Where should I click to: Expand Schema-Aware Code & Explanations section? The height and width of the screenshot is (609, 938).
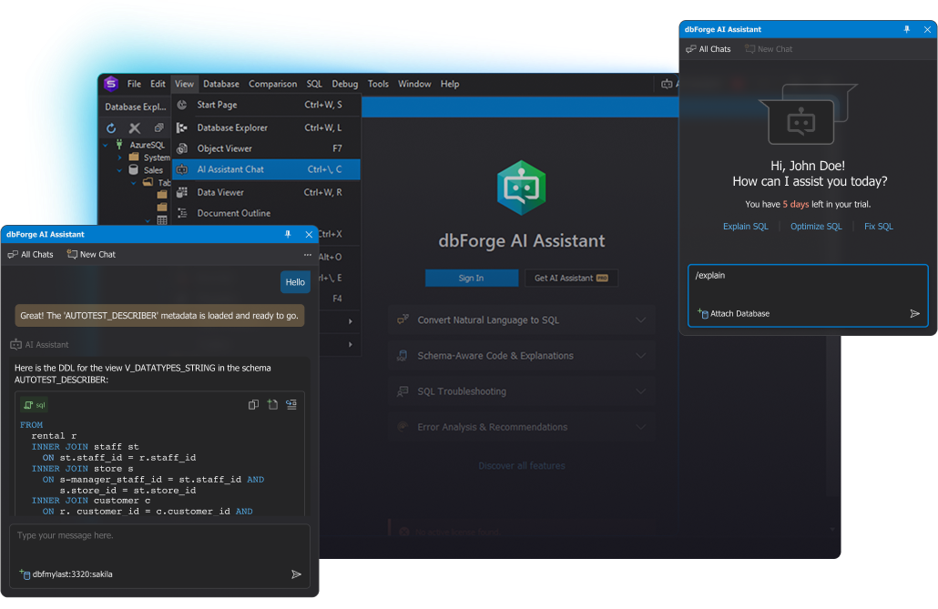pyautogui.click(x=521, y=356)
